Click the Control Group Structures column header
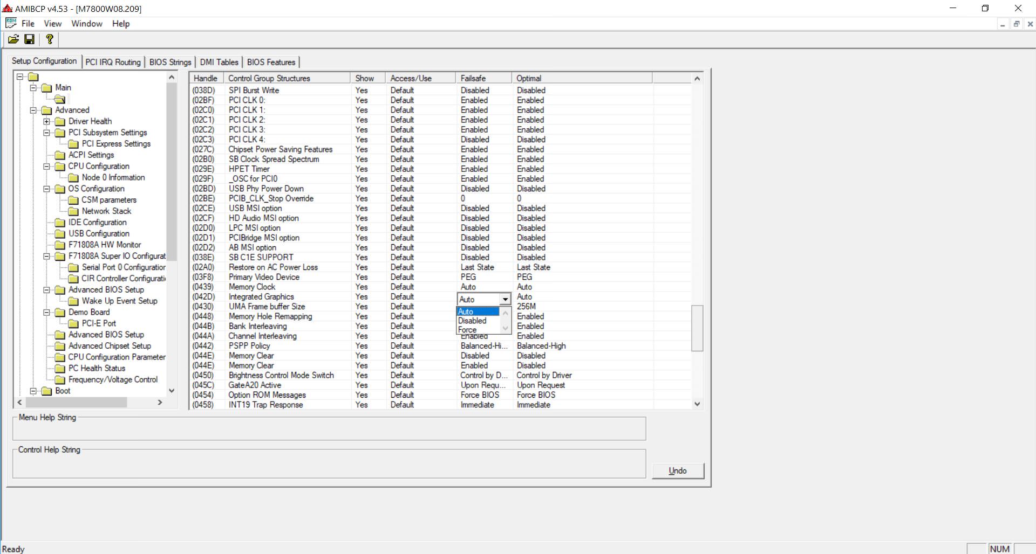Viewport: 1036px width, 554px height. [288, 79]
